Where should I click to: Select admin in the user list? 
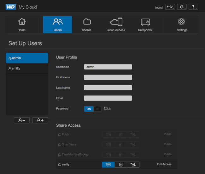pos(27,58)
